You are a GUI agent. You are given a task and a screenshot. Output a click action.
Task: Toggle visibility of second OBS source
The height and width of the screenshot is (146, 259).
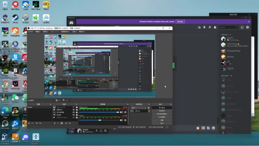(x=74, y=110)
